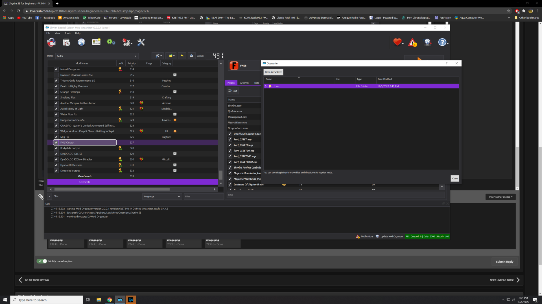Open the executables green gears icon
Image resolution: width=542 pixels, height=304 pixels.
pyautogui.click(x=111, y=42)
